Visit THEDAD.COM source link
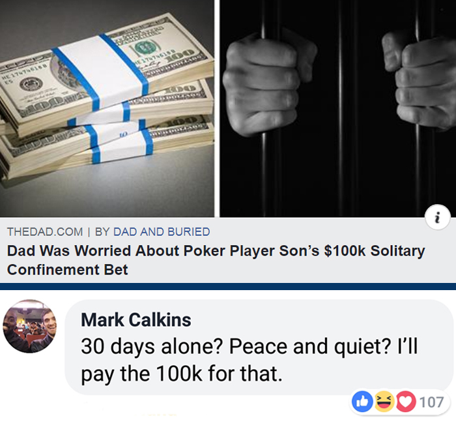 point(45,231)
